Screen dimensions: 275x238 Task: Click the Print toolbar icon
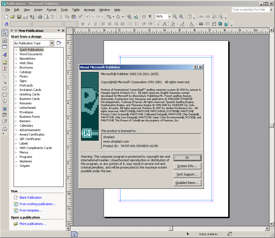tap(40, 17)
